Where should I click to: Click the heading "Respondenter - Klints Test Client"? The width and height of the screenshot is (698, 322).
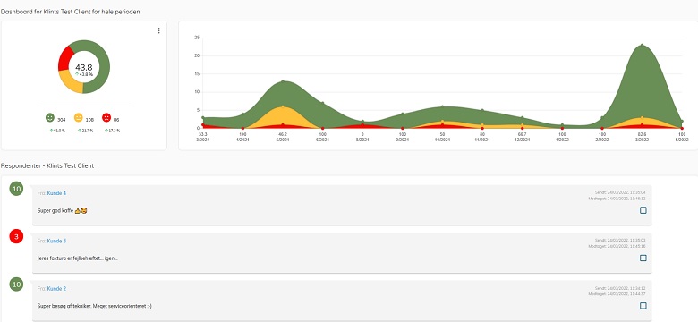[47, 165]
